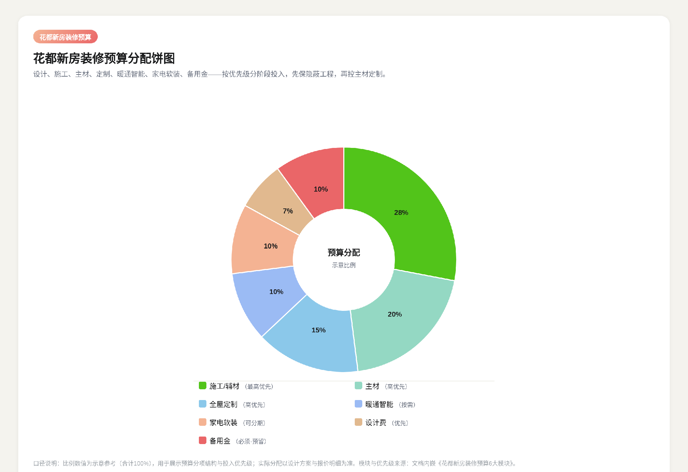
Task: Click the 示意比例 center subtitle
Action: pyautogui.click(x=344, y=265)
